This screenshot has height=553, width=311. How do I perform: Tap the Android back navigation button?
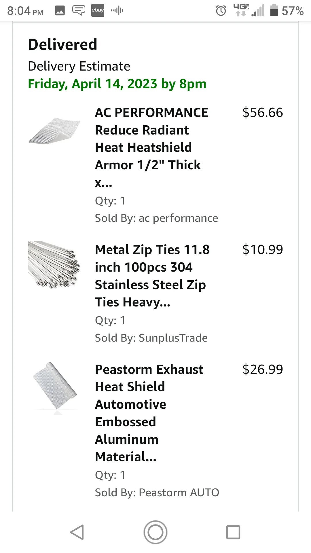(77, 532)
